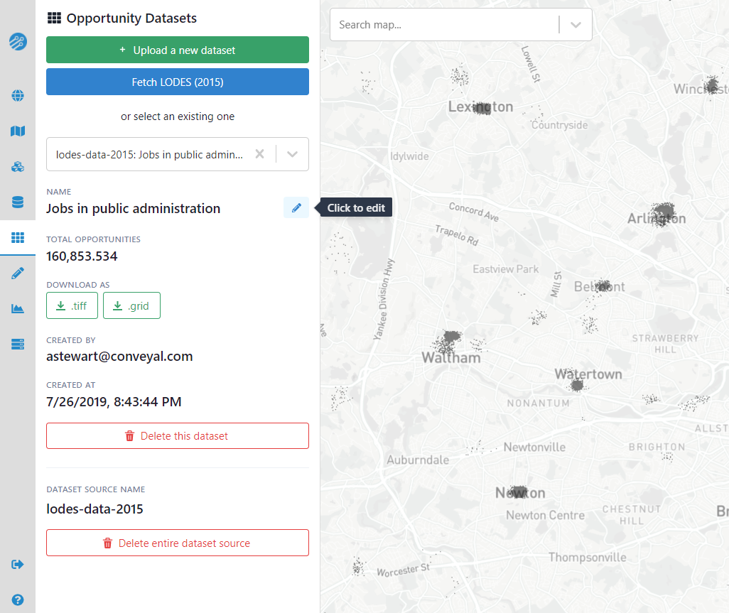
Task: Expand the dataset selection dropdown
Action: click(291, 154)
